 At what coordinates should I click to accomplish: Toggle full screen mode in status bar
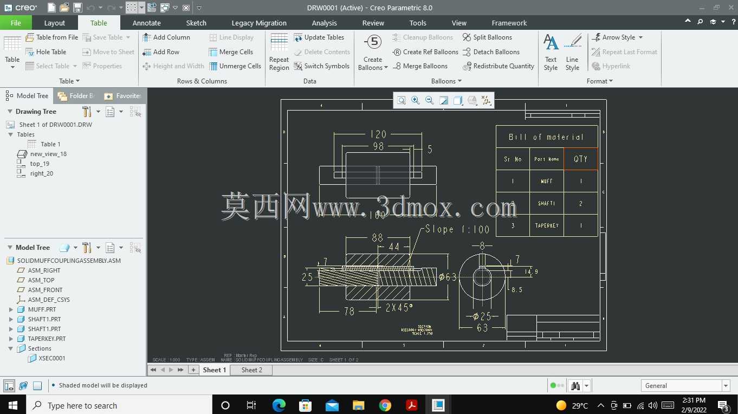pos(37,386)
